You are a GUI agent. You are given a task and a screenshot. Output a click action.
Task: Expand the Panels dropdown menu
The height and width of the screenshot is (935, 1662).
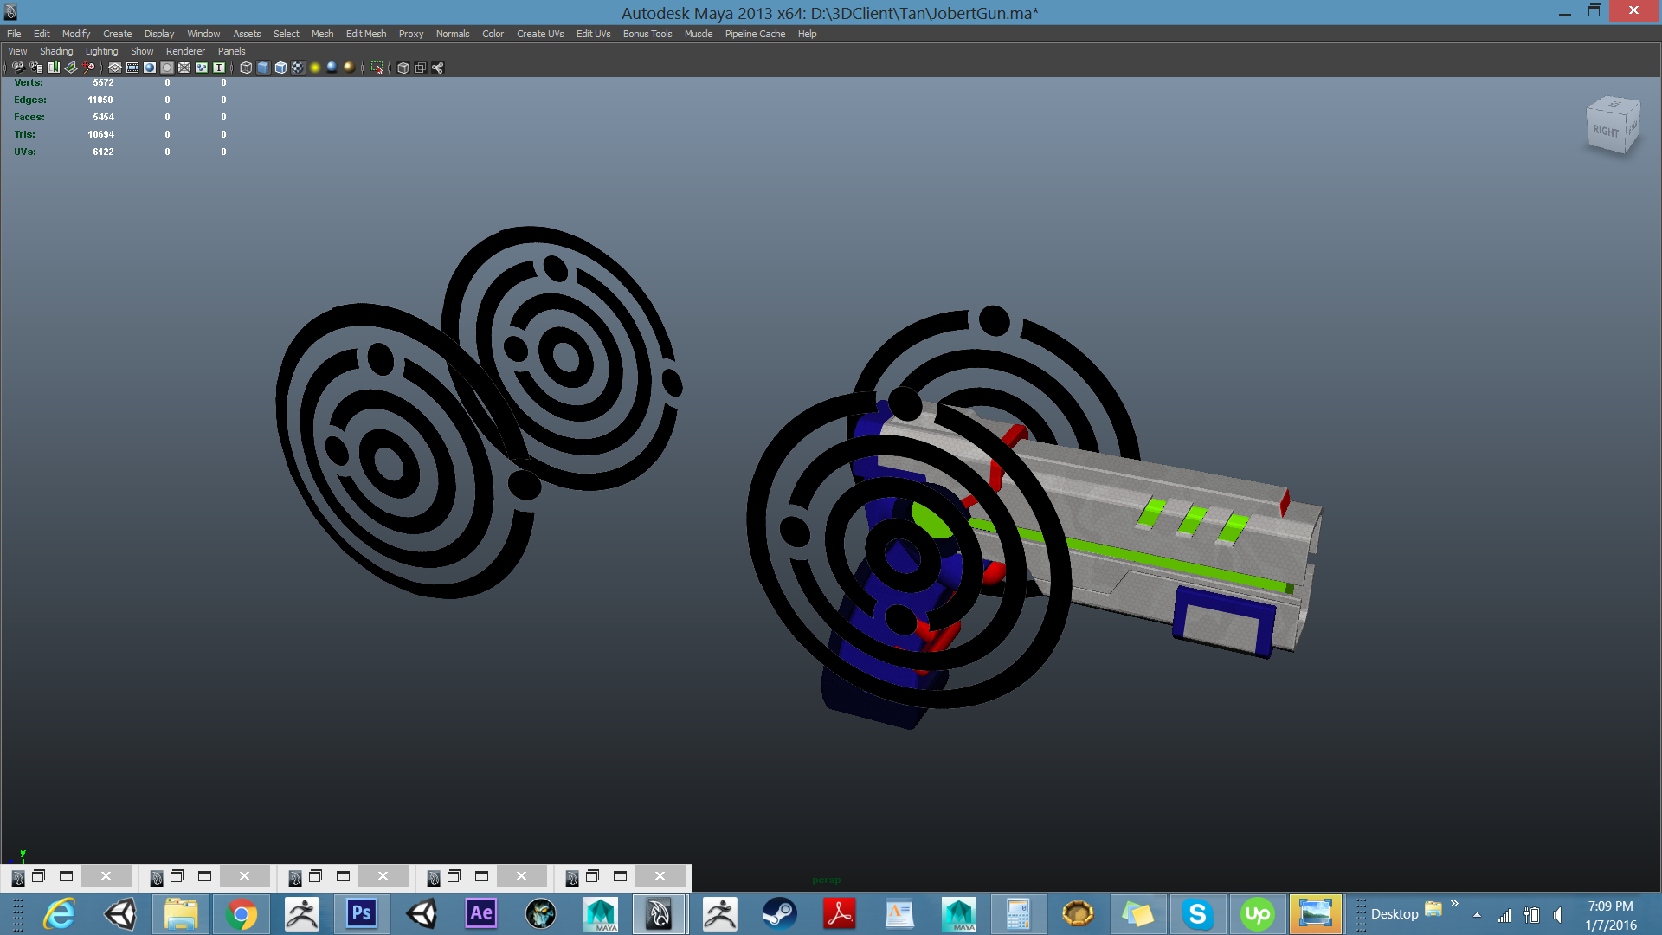point(231,51)
